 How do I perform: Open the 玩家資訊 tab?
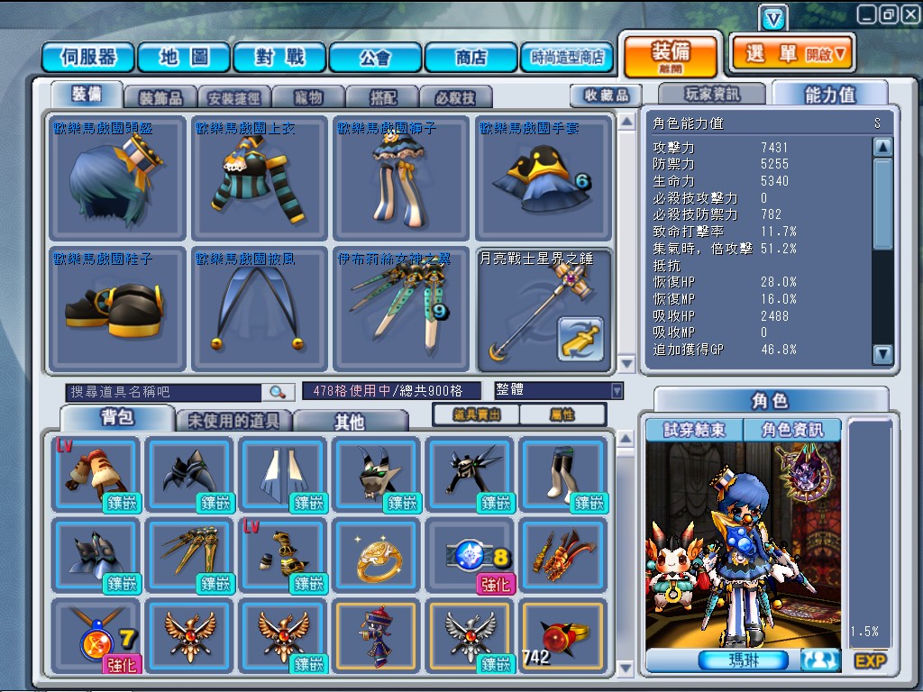(x=712, y=94)
